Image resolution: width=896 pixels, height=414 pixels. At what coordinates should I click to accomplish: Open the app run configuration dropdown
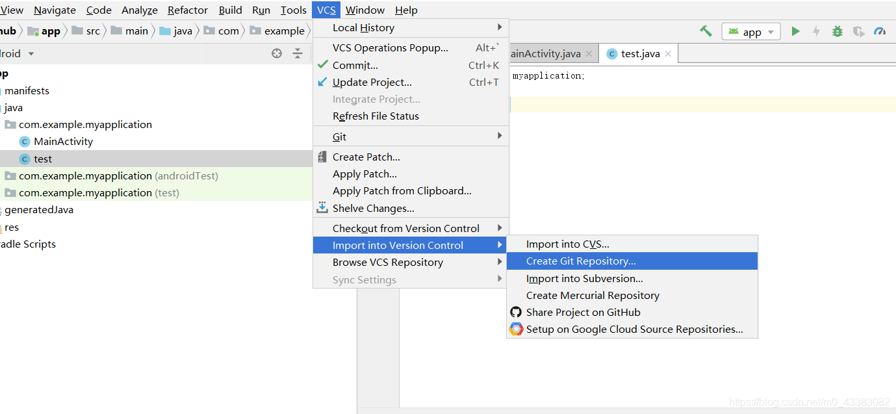tap(751, 32)
